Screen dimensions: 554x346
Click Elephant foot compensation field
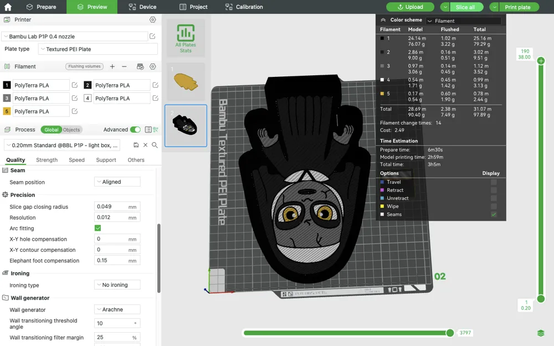[117, 261]
